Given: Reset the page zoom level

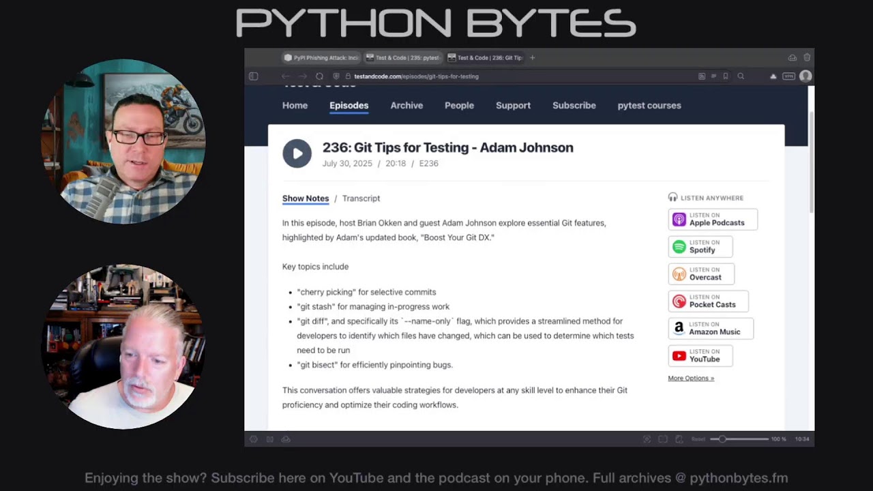Looking at the screenshot, I should point(698,439).
